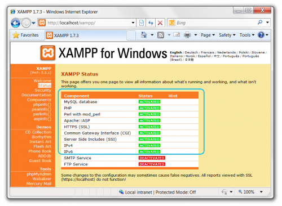282x206 pixels.
Task: Expand the address bar history dropdown
Action: click(x=133, y=23)
